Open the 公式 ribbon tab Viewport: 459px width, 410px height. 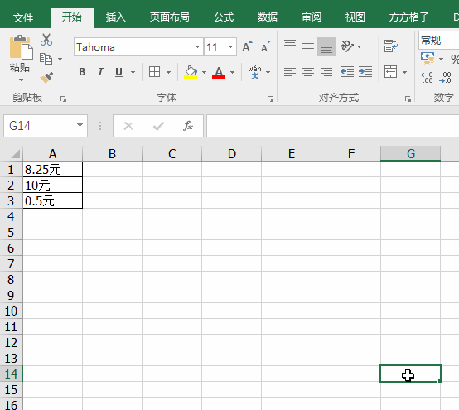[x=224, y=17]
